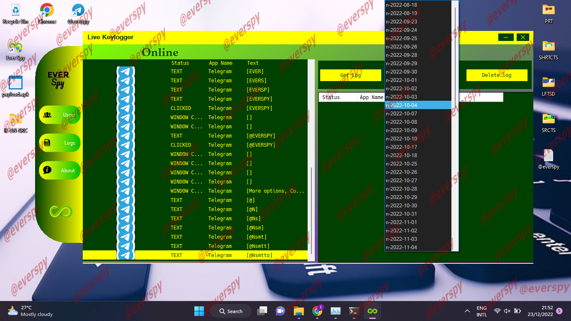Screen dimensions: 571x321
Task: Select the row with text [@Ns]
Action: [195, 219]
